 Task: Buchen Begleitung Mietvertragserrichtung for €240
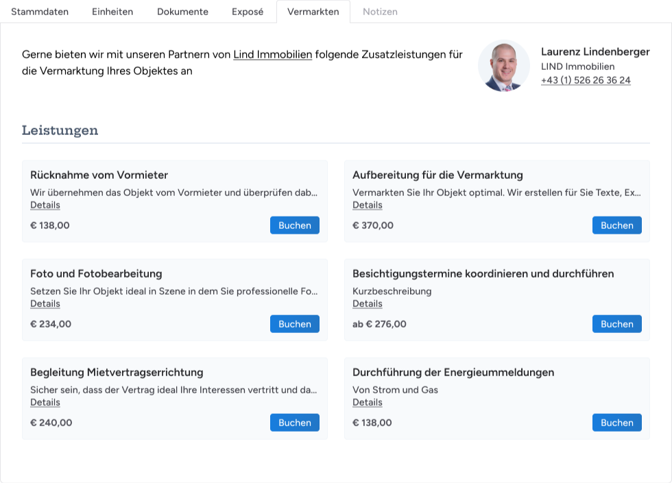[x=294, y=422]
